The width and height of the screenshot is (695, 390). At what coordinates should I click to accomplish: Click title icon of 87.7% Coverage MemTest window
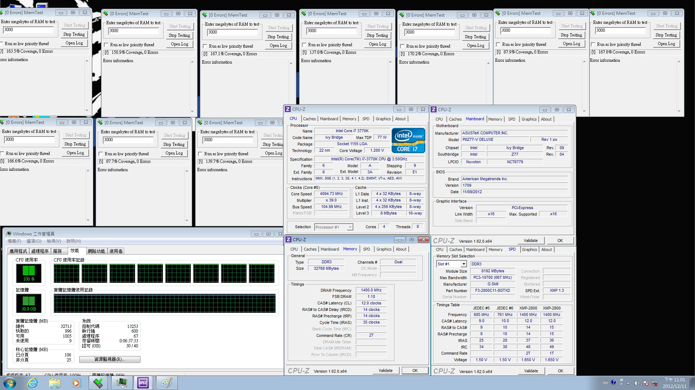pyautogui.click(x=100, y=122)
